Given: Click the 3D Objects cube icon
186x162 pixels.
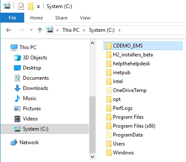Looking at the screenshot, I should pyautogui.click(x=17, y=58).
